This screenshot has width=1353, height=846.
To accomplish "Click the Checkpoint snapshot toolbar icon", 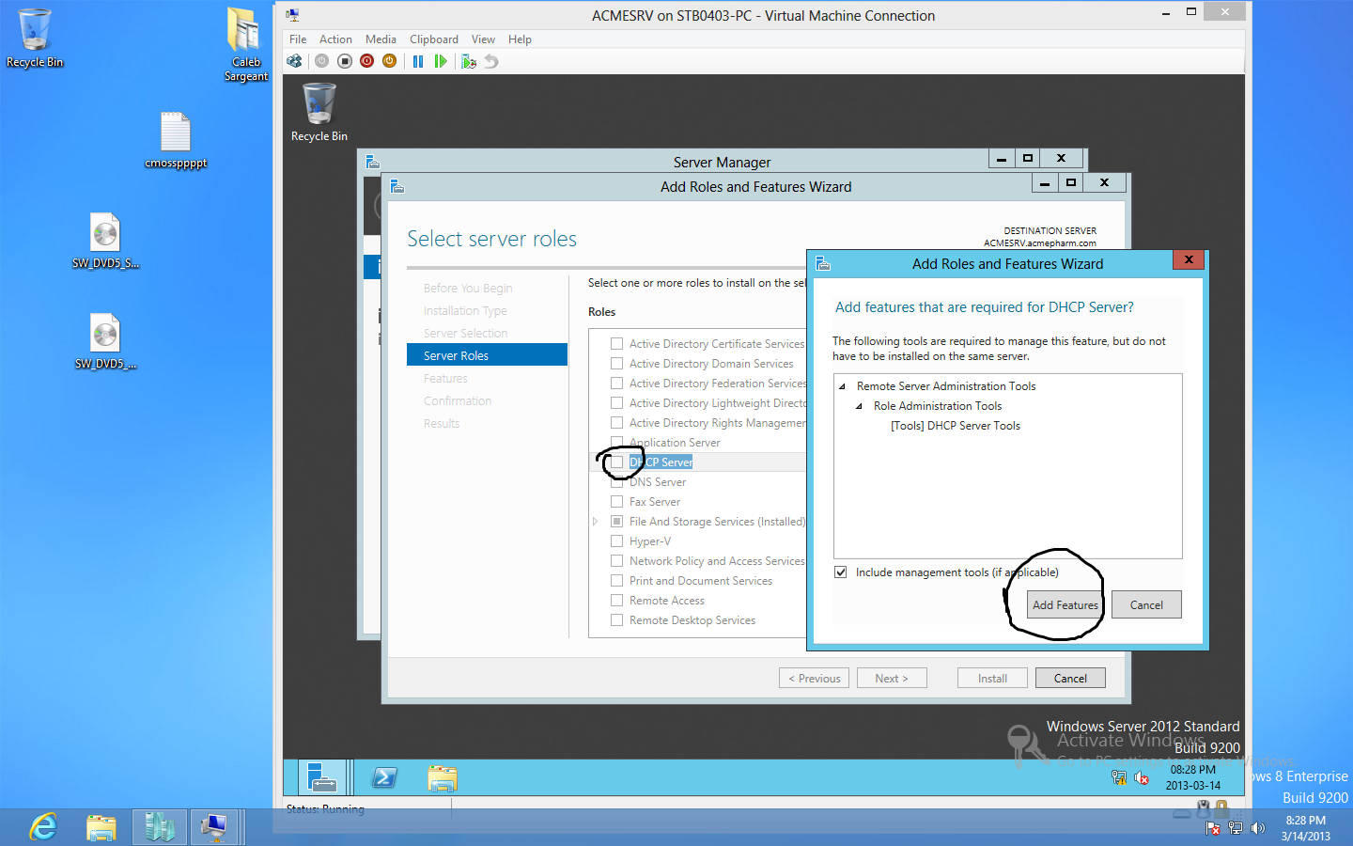I will point(469,61).
